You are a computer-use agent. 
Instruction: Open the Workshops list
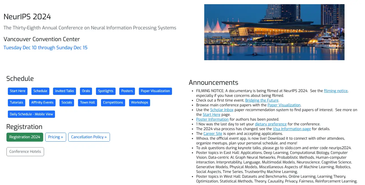coord(139,102)
